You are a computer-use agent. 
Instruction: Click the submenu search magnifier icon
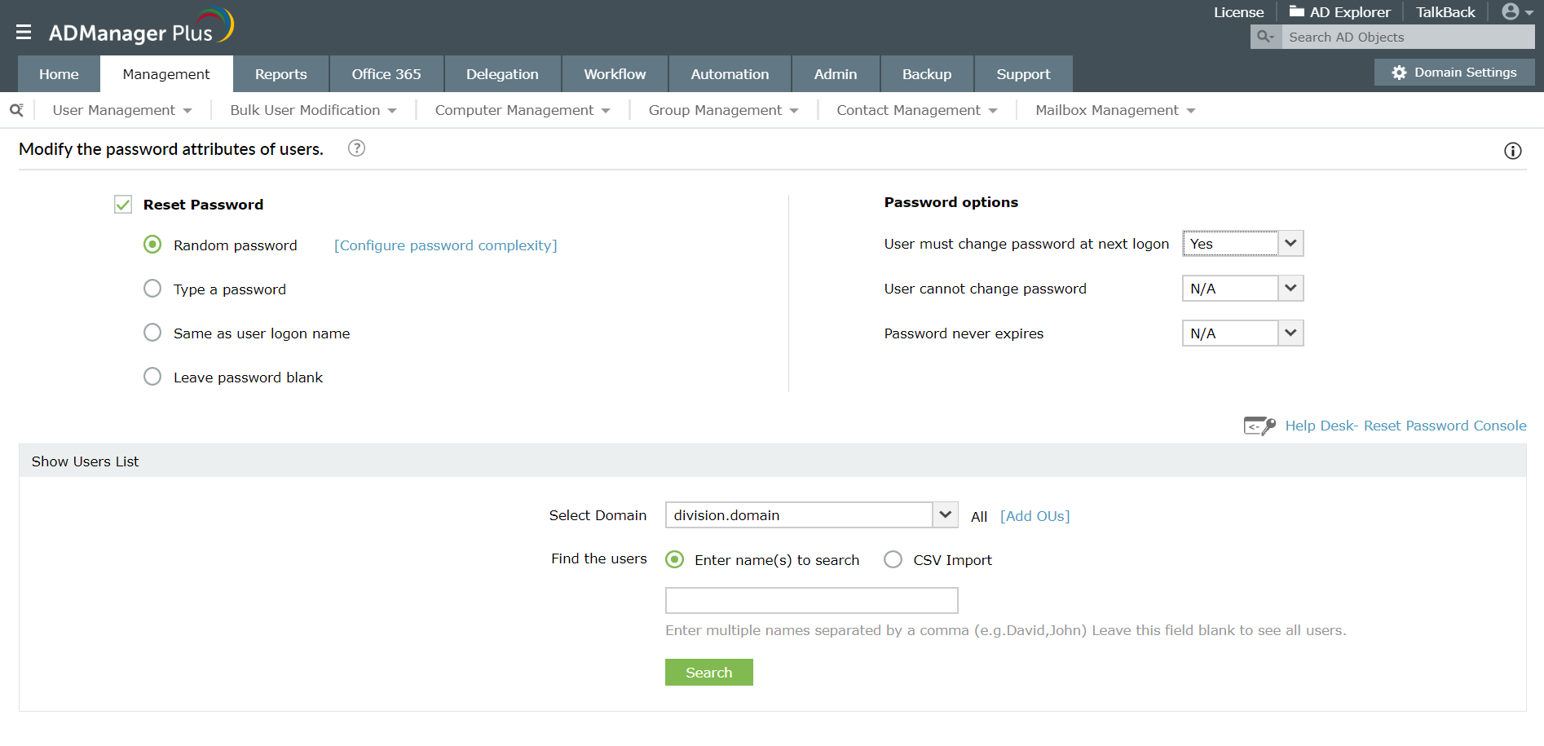[x=16, y=110]
